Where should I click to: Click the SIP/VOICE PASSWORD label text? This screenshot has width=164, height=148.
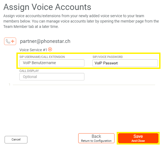tap(107, 57)
